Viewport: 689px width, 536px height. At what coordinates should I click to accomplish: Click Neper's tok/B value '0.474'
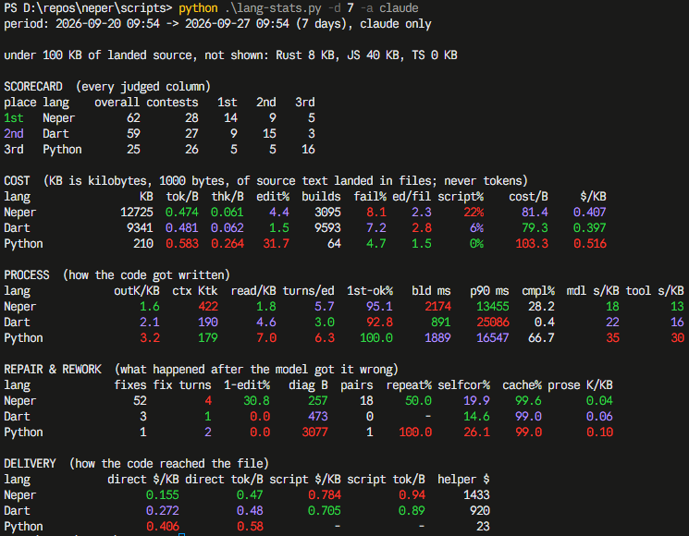[x=182, y=213]
